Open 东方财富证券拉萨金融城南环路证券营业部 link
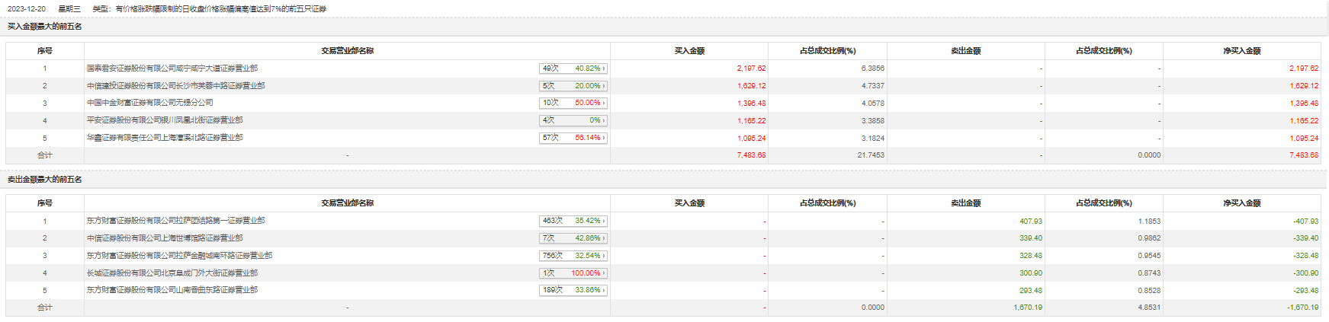Viewport: 1329px width, 322px height. tap(179, 256)
